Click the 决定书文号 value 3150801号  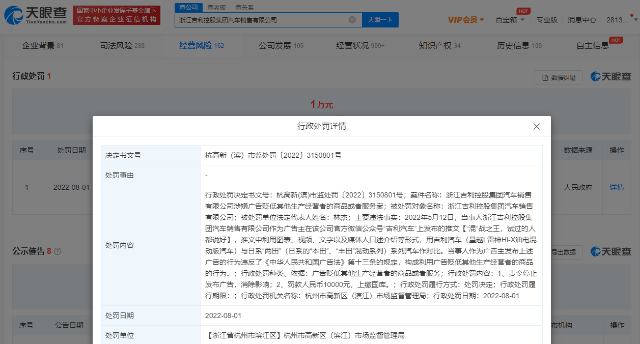click(x=273, y=155)
